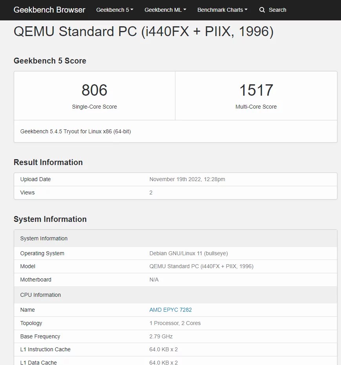Screen dimensions: 341x365
Task: Click the Model row value
Action: click(x=201, y=266)
